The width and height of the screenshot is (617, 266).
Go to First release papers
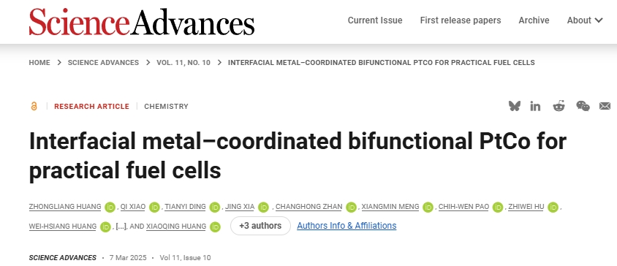[461, 20]
